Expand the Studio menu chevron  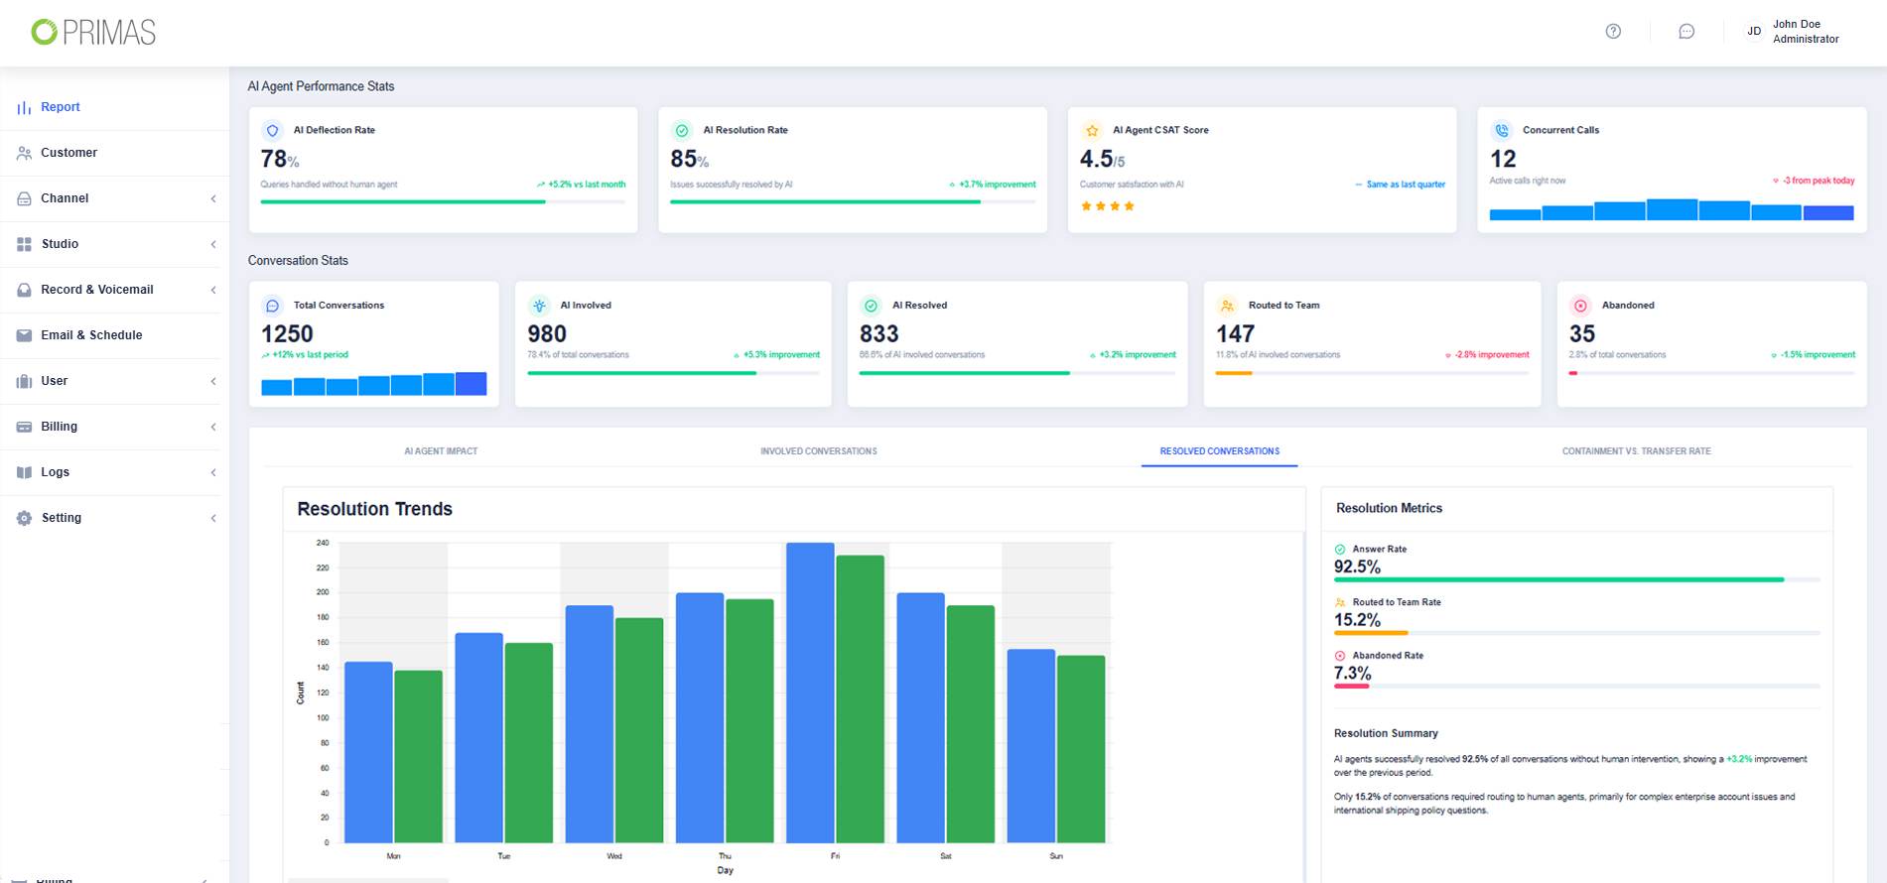212,244
